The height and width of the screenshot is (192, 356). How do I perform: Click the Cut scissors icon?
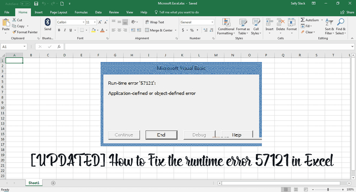(x=14, y=20)
